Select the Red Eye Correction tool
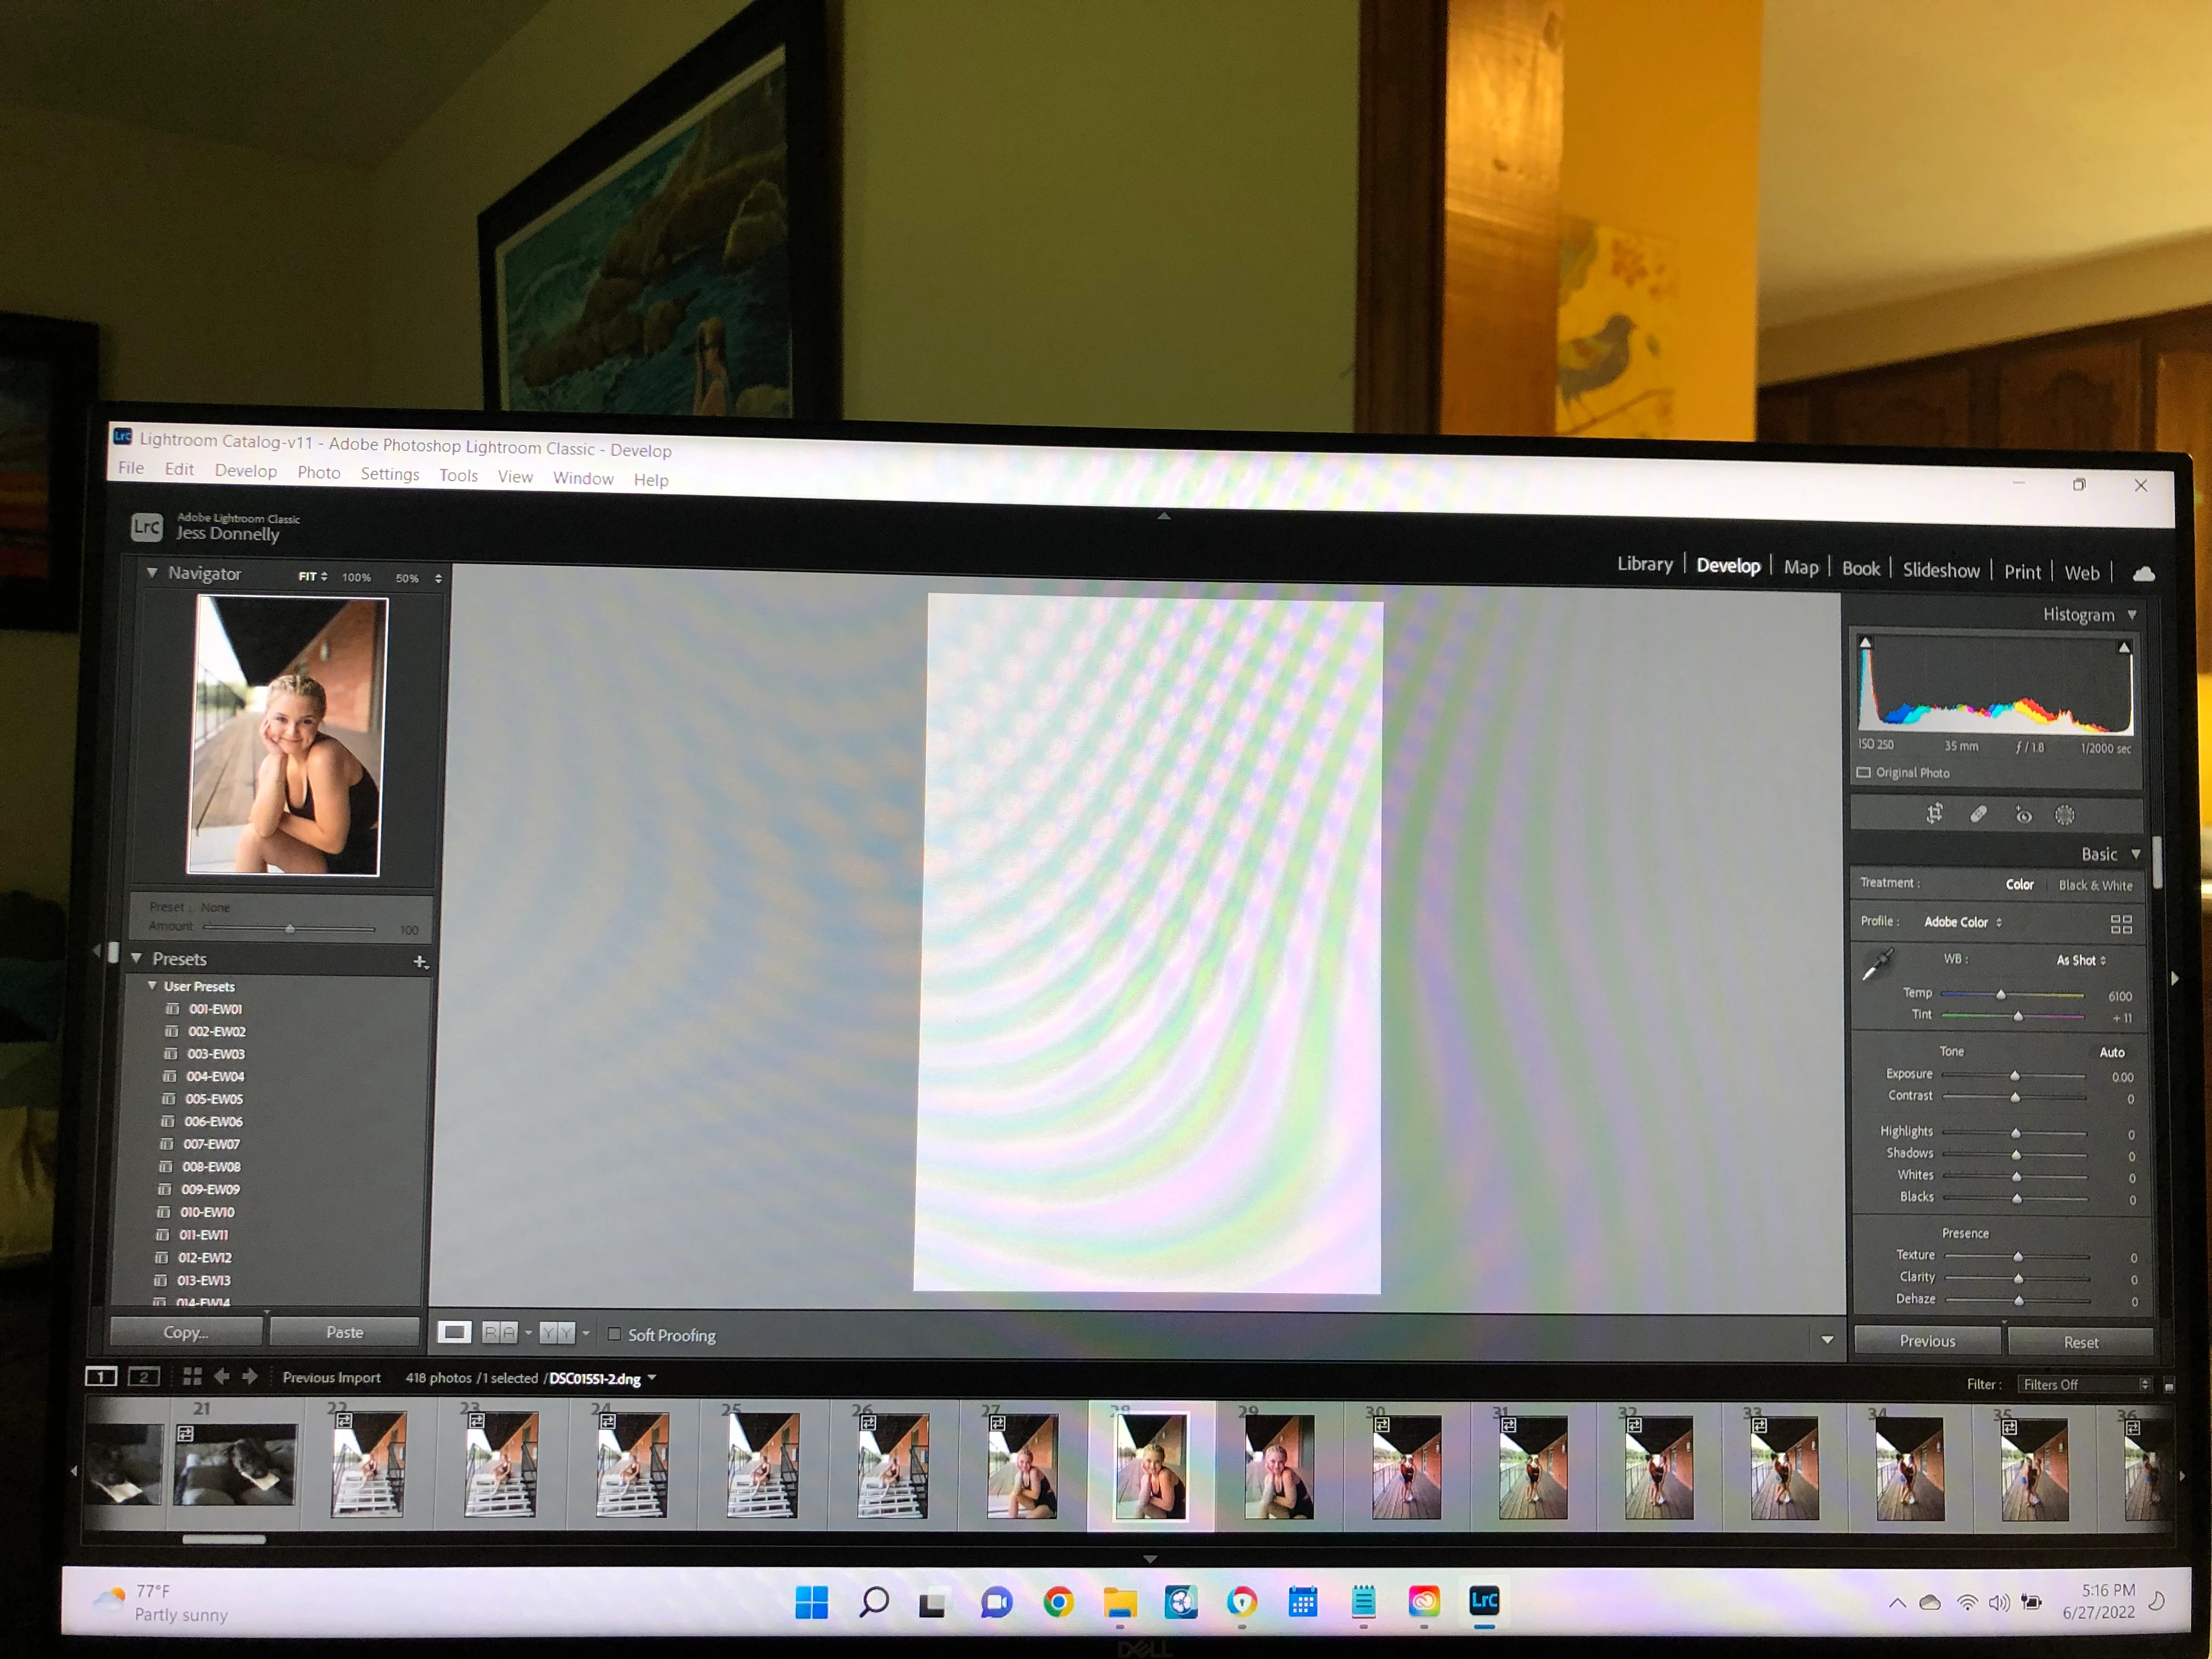Image resolution: width=2212 pixels, height=1659 pixels. click(2023, 815)
